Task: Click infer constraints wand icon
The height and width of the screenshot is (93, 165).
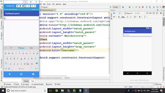Action: click(131, 17)
